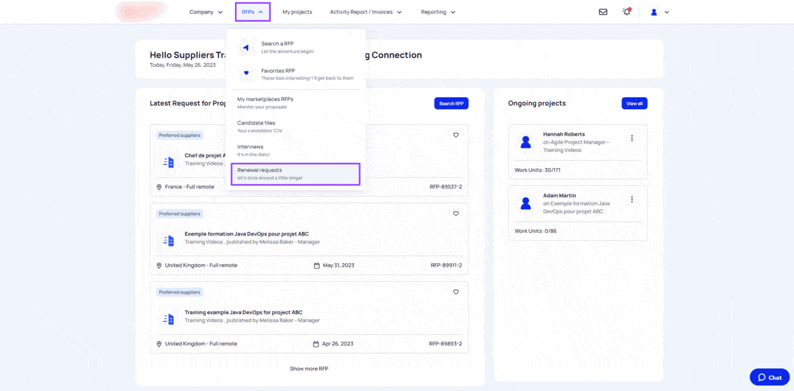Collapse the RFPs dropdown menu
Screen dimensions: 794x391
tap(253, 12)
